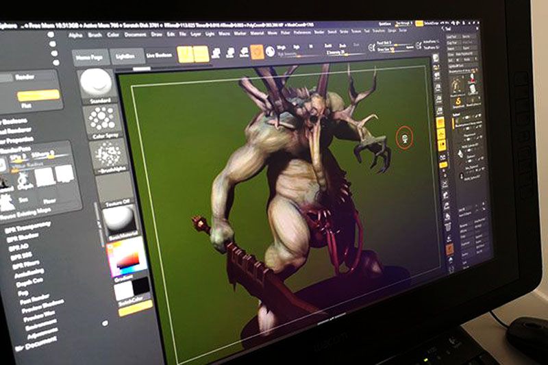Open the Layer menu
Viewport: 548px width, 365px height.
point(196,34)
